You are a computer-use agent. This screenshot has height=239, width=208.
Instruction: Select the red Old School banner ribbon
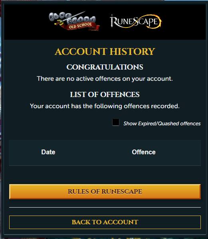click(80, 26)
